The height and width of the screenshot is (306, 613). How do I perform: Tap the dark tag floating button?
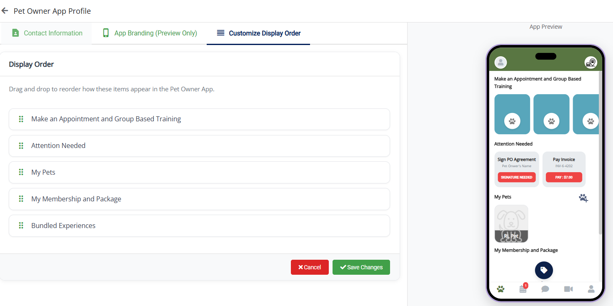[x=544, y=270]
